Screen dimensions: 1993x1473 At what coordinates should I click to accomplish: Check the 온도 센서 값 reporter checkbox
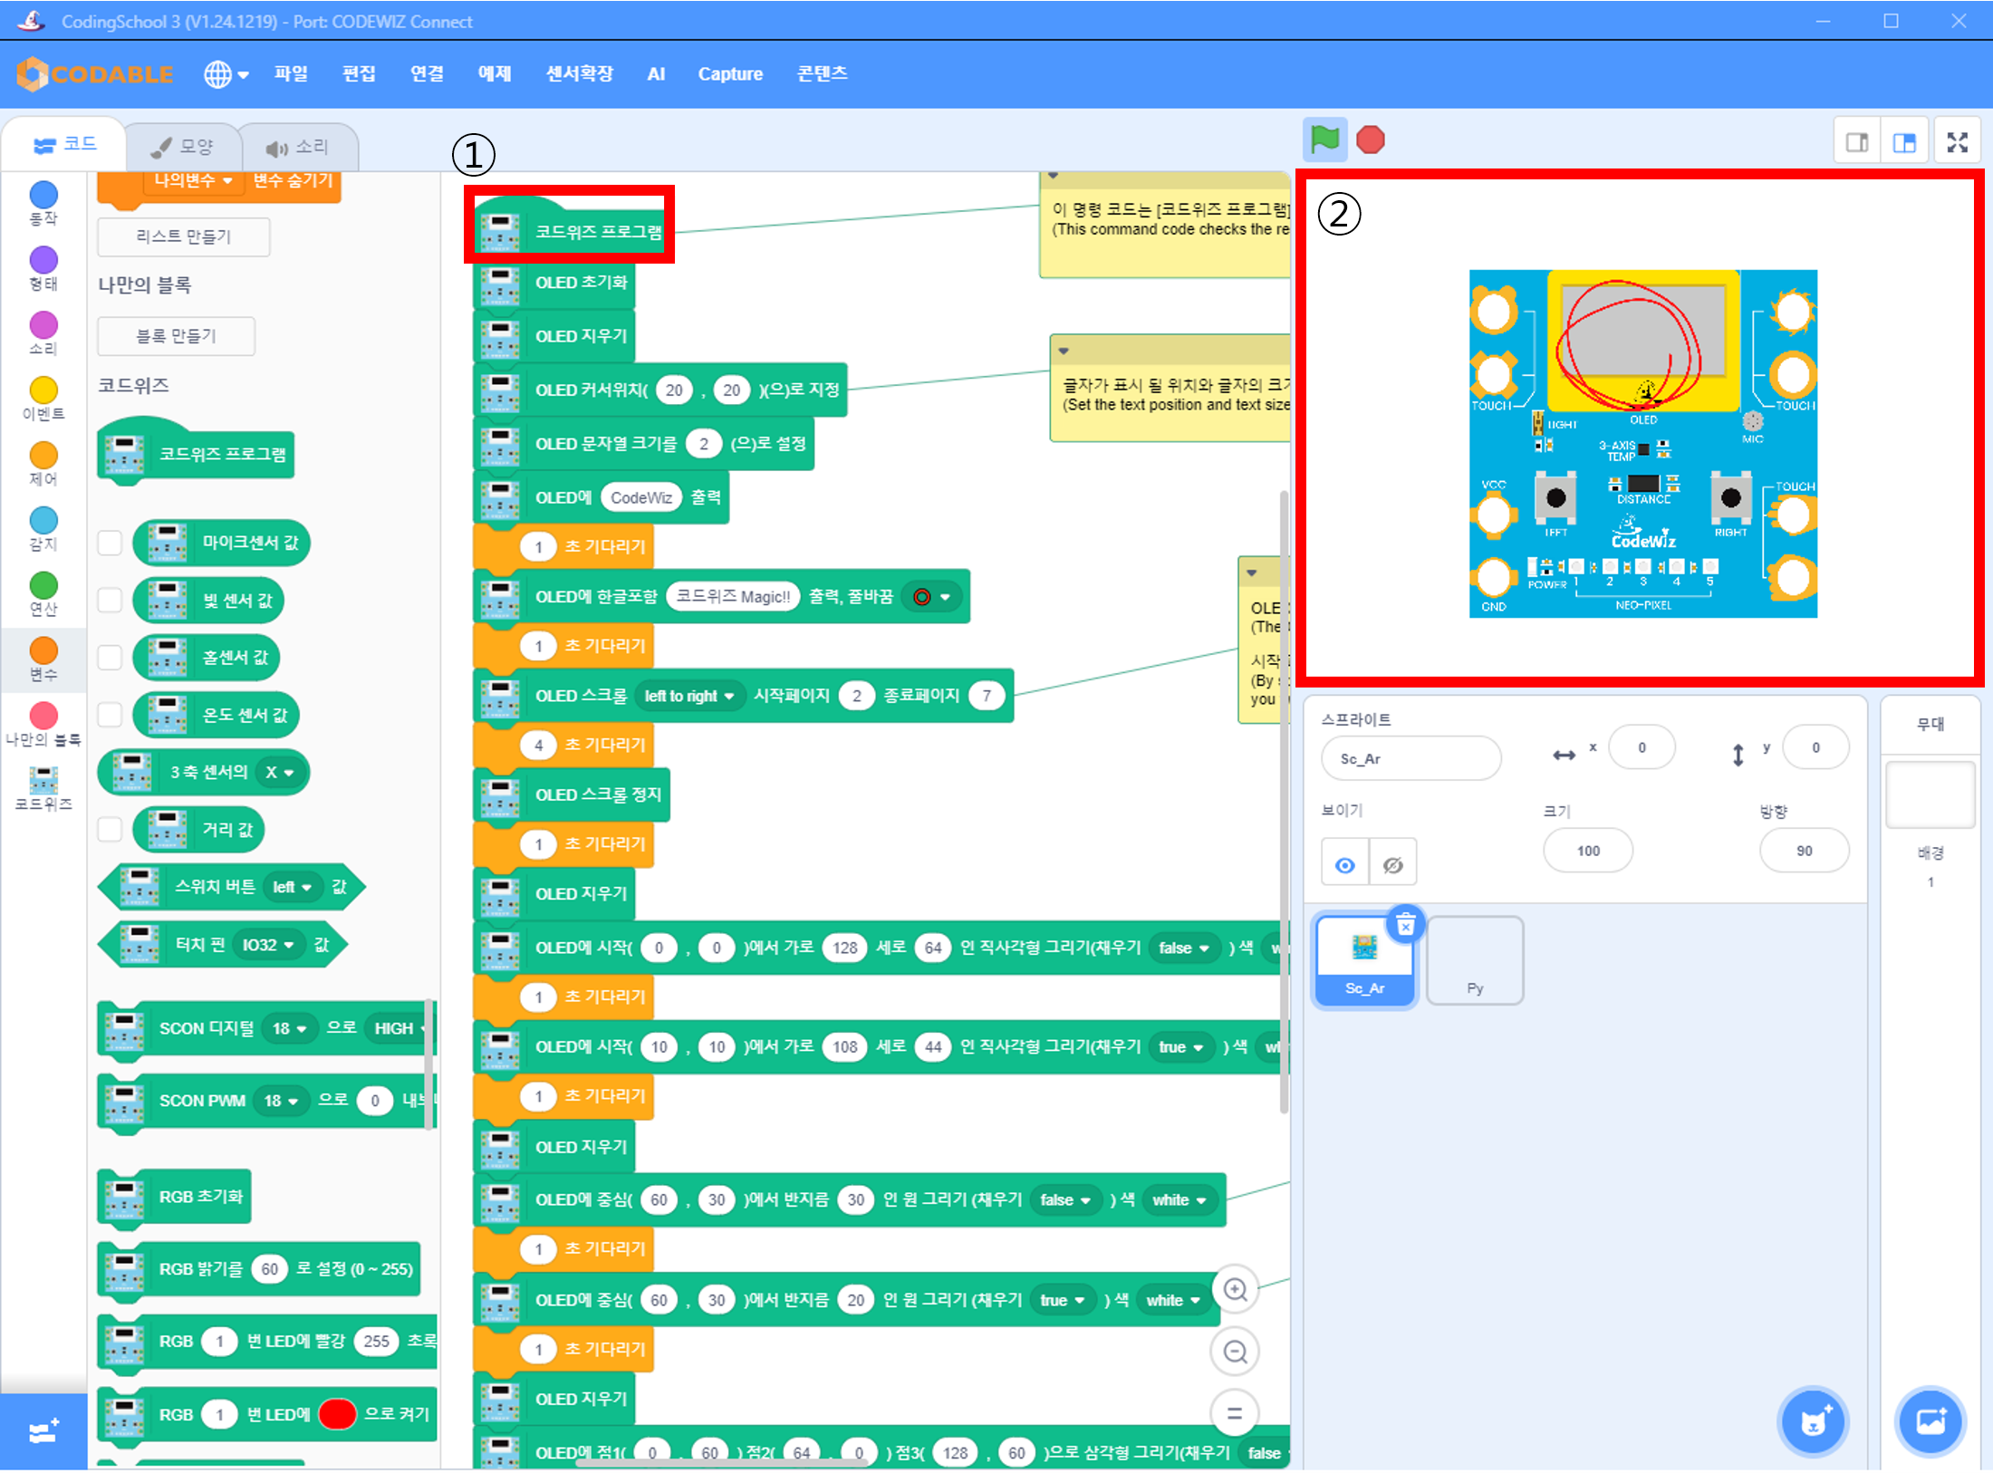tap(110, 715)
